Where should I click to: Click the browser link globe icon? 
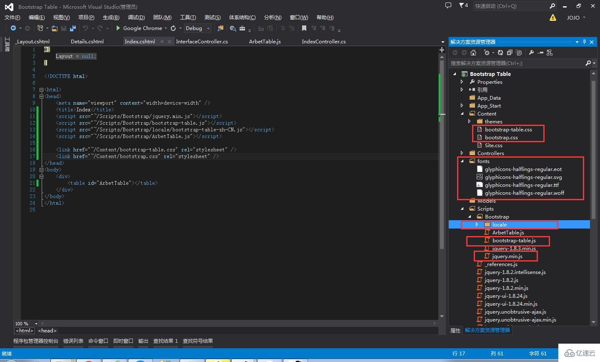tap(233, 28)
